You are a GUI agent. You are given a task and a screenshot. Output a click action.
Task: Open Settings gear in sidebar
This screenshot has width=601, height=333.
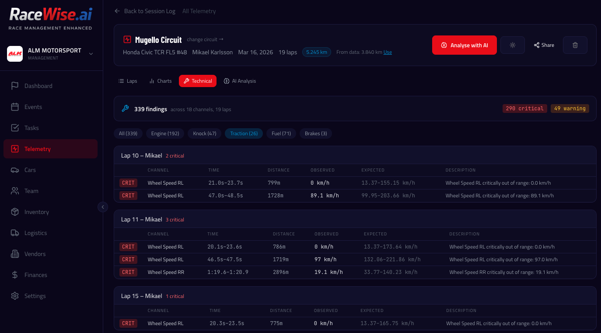pyautogui.click(x=15, y=296)
